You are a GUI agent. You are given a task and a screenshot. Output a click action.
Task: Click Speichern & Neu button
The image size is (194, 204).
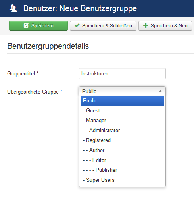[x=165, y=26]
